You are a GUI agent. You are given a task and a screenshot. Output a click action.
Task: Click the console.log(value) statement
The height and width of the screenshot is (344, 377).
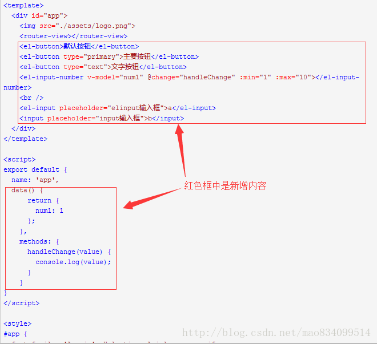coord(73,262)
